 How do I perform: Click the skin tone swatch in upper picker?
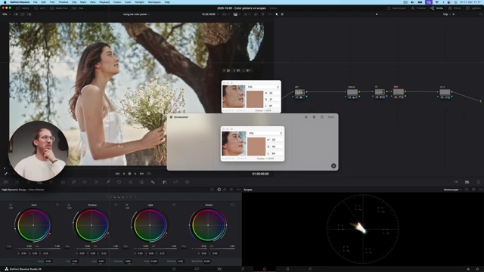click(x=255, y=99)
